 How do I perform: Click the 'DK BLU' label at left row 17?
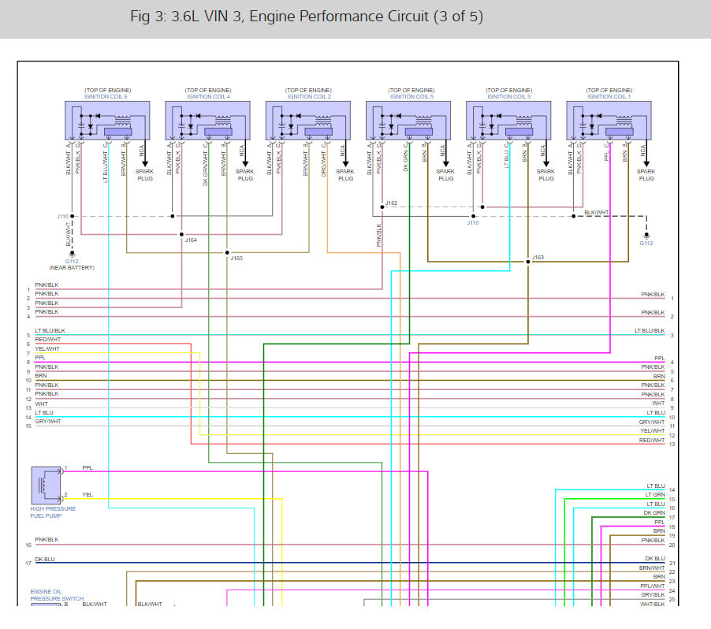click(45, 559)
